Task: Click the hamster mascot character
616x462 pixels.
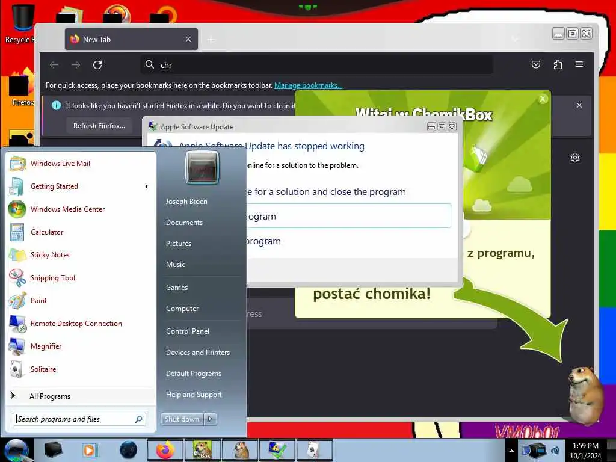Action: click(586, 396)
